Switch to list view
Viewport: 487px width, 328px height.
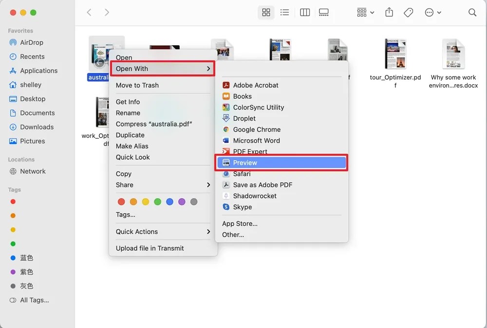pos(285,12)
